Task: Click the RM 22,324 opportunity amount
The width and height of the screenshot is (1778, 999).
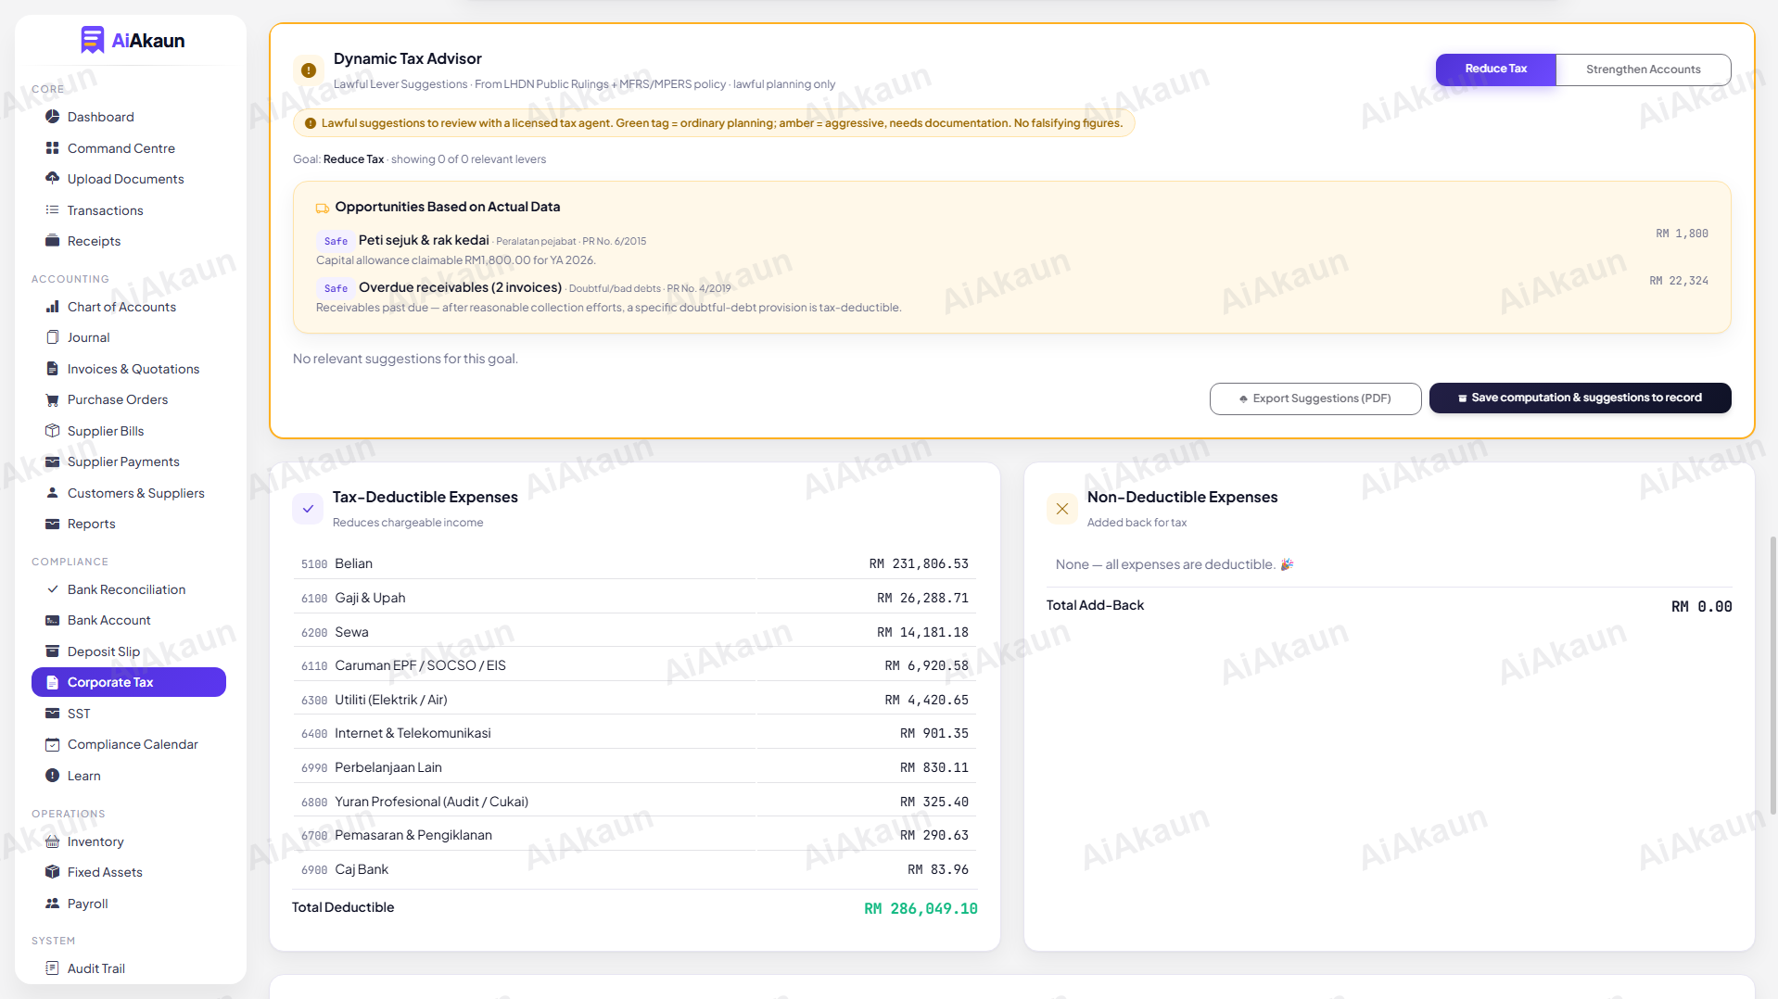Action: [1679, 281]
